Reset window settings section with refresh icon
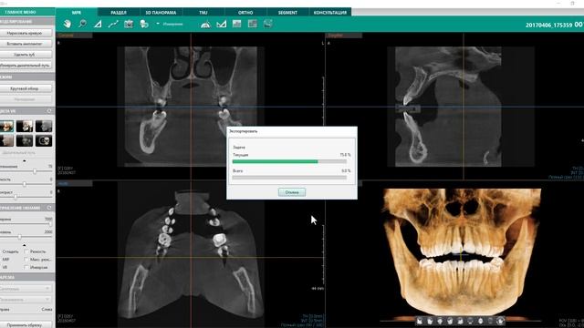584x328 pixels. 49,208
